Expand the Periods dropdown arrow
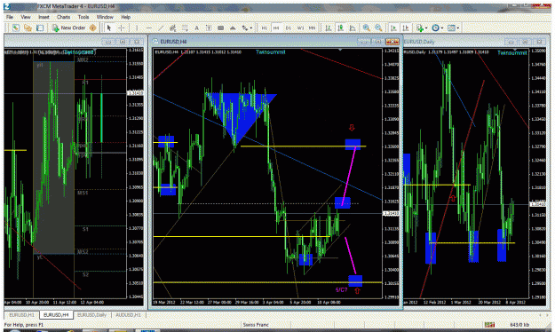Image resolution: width=555 pixels, height=332 pixels. coord(442,28)
